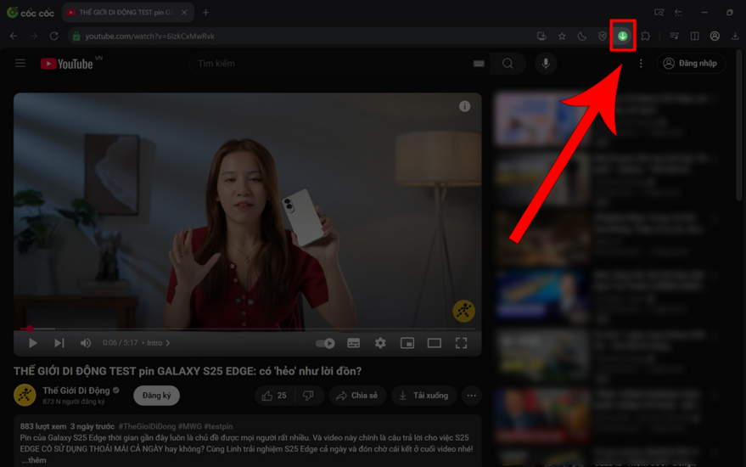The image size is (746, 467).
Task: Select the THẾ GIỚI DI ĐỘNG browser tab
Action: coord(123,13)
